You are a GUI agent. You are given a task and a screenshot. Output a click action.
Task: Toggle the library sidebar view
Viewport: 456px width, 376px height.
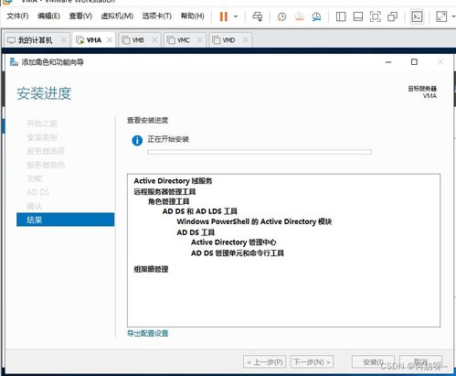pyautogui.click(x=341, y=16)
